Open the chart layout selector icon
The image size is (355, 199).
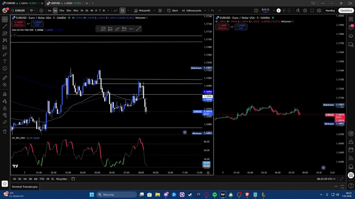pos(256,11)
